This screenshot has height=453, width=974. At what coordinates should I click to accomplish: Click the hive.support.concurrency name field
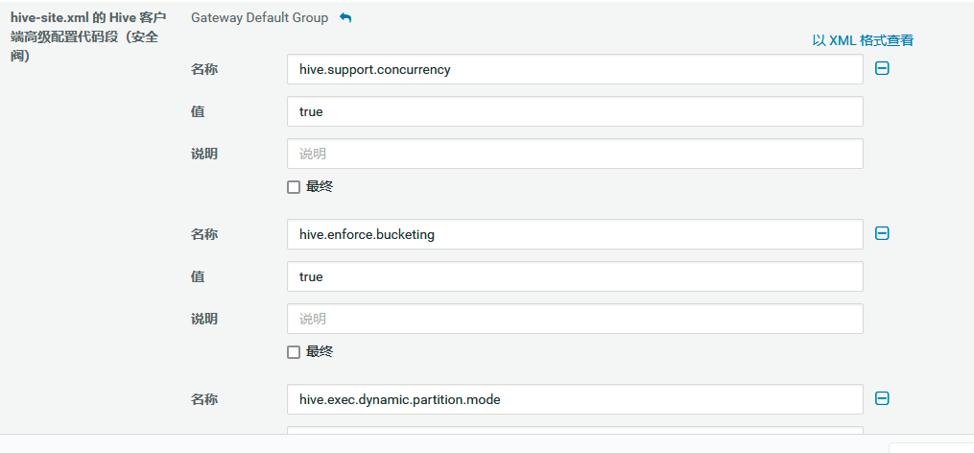[574, 69]
